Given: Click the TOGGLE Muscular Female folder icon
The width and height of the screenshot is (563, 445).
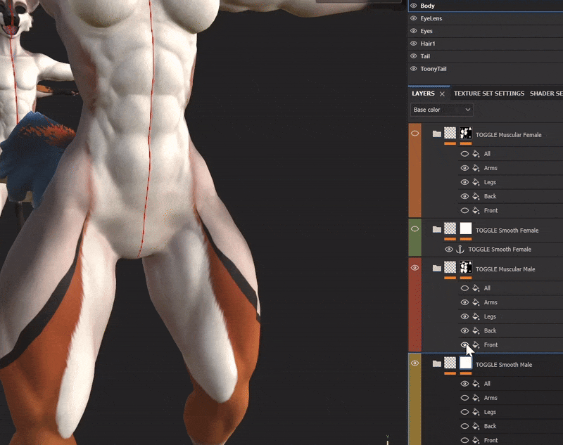Looking at the screenshot, I should tap(436, 134).
